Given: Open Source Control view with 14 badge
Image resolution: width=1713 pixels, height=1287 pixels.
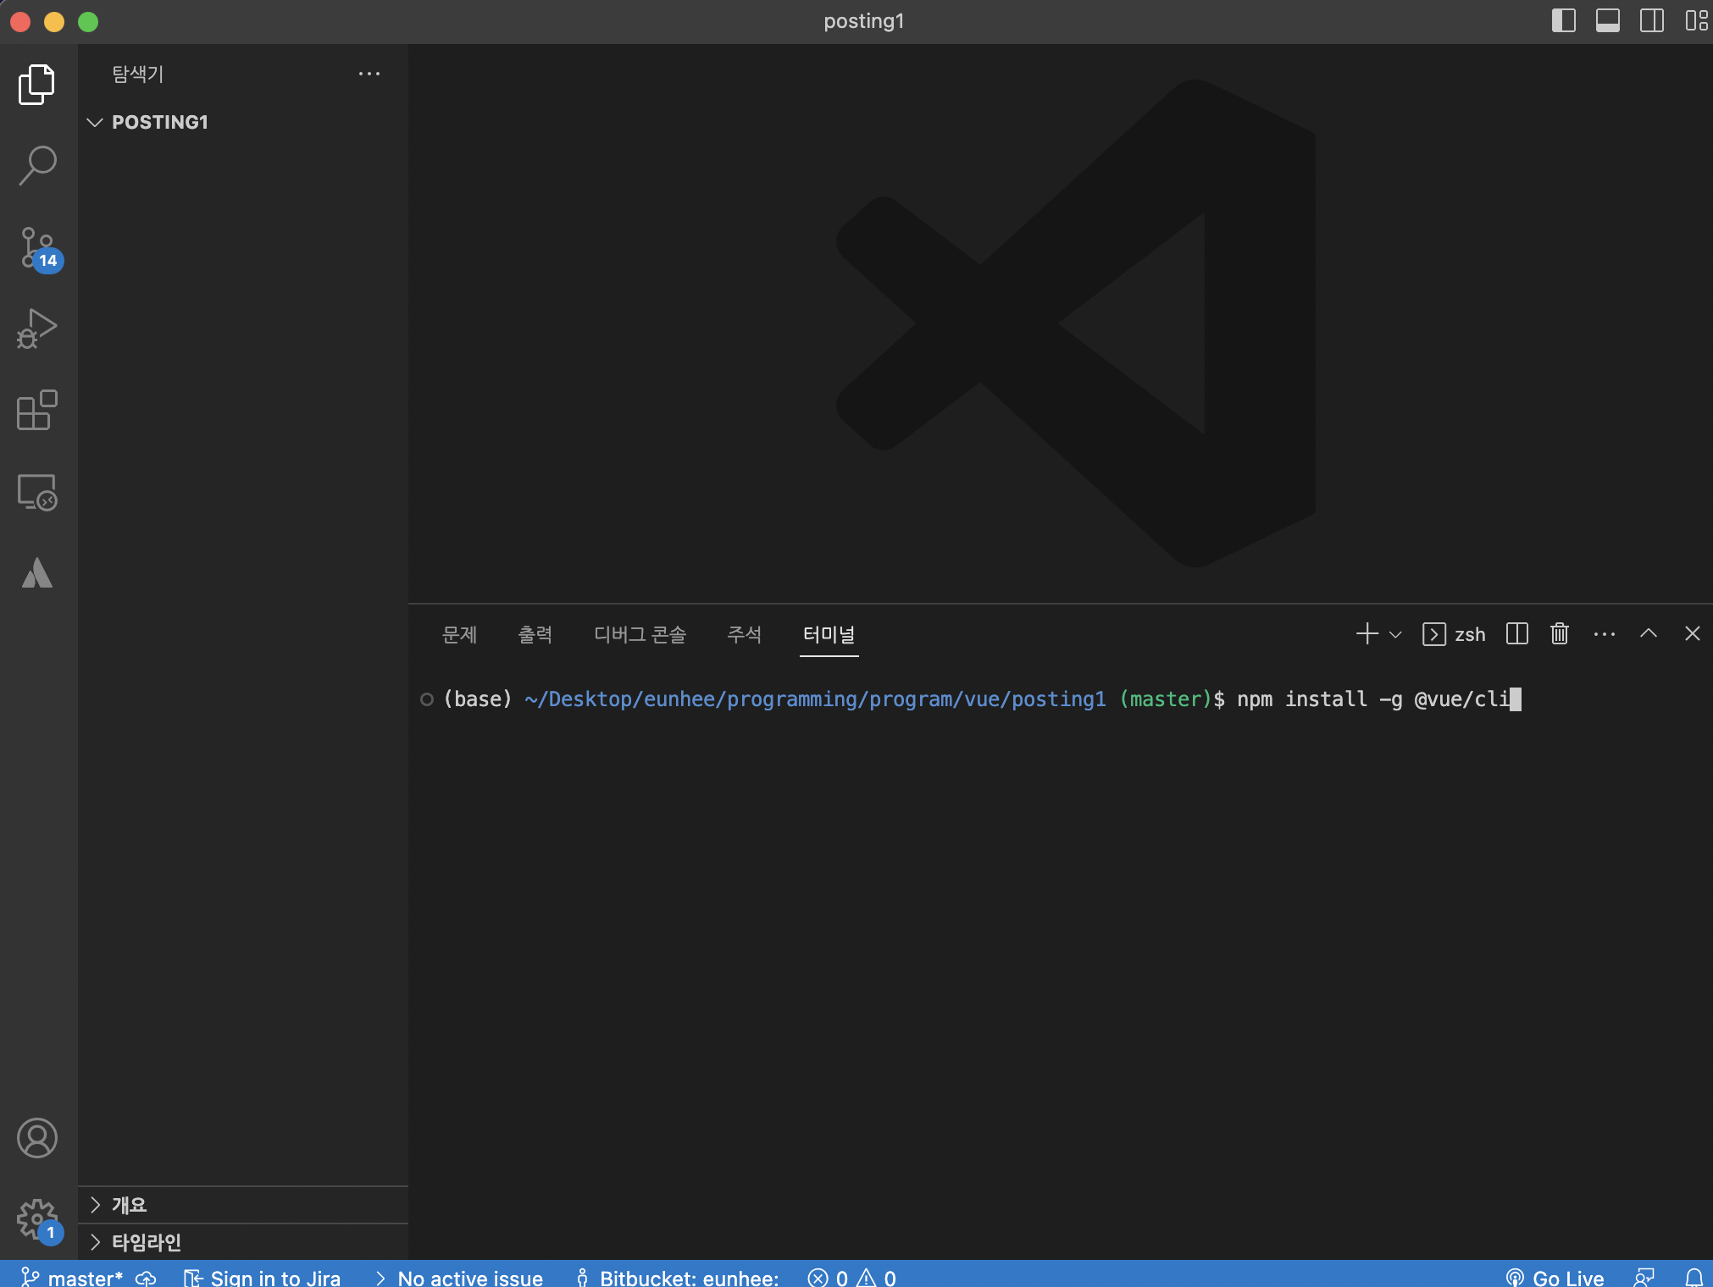Looking at the screenshot, I should coord(37,248).
